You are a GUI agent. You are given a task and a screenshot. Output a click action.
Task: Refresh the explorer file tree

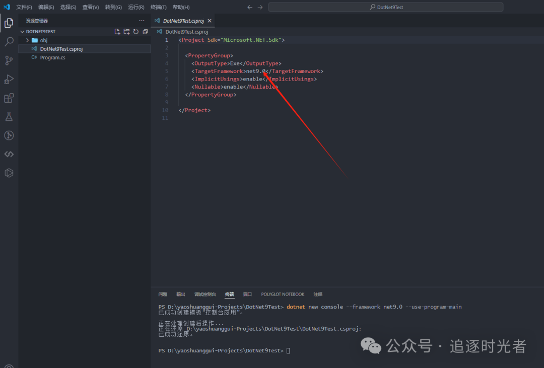pyautogui.click(x=136, y=32)
